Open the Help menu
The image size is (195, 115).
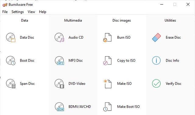[x=43, y=12]
